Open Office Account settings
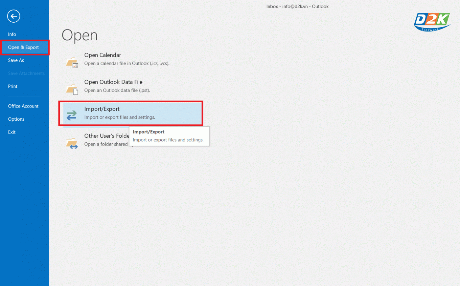Viewport: 460px width, 286px height. point(23,106)
